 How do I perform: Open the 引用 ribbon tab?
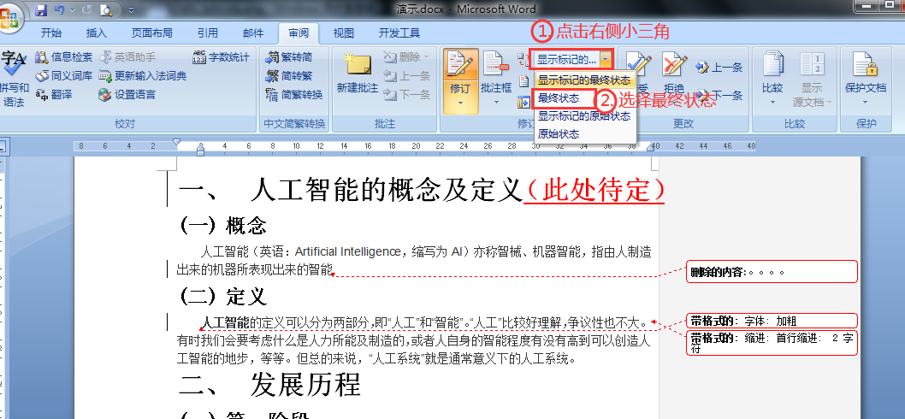point(207,33)
